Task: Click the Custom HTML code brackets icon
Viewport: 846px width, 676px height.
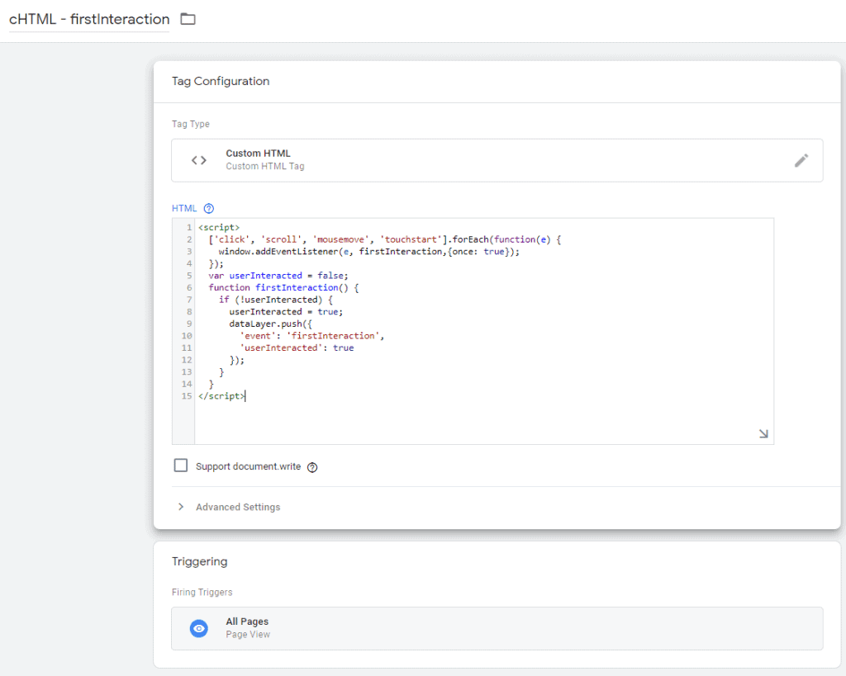Action: point(199,160)
